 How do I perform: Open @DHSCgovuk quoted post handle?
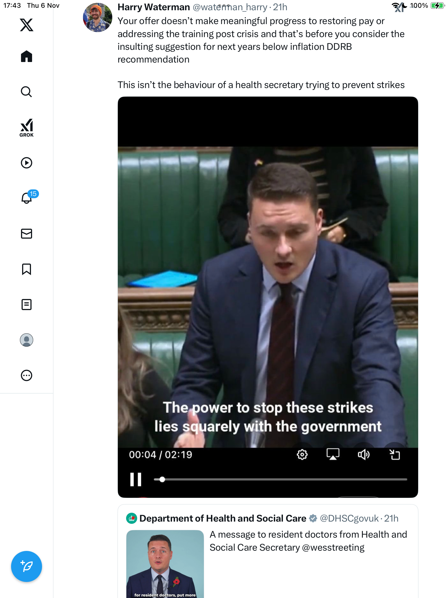(349, 518)
